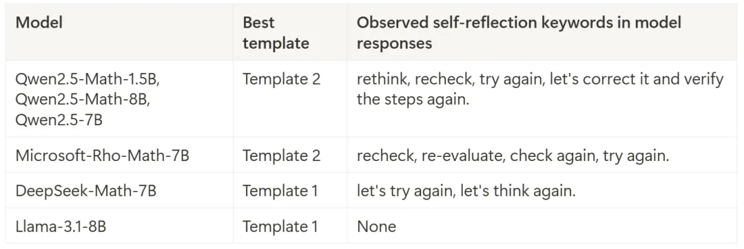Click Template 1 in the DeepSeek row
Screen dimensions: 744x249
pyautogui.click(x=280, y=191)
